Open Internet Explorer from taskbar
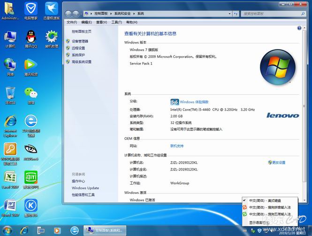The height and width of the screenshot is (236, 312). 24,230
